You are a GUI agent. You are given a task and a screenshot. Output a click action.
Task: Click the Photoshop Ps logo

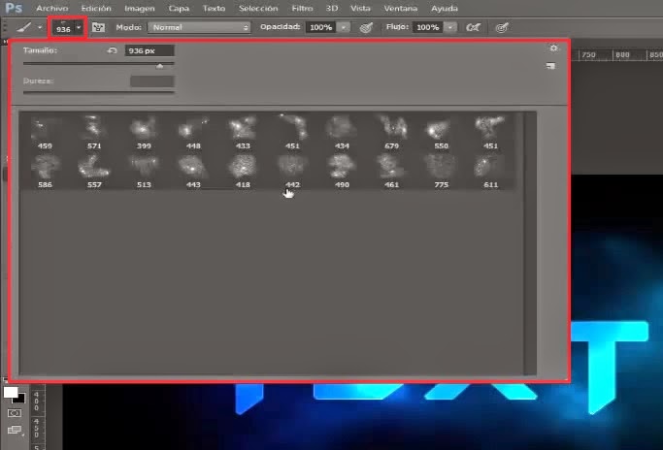(x=14, y=8)
